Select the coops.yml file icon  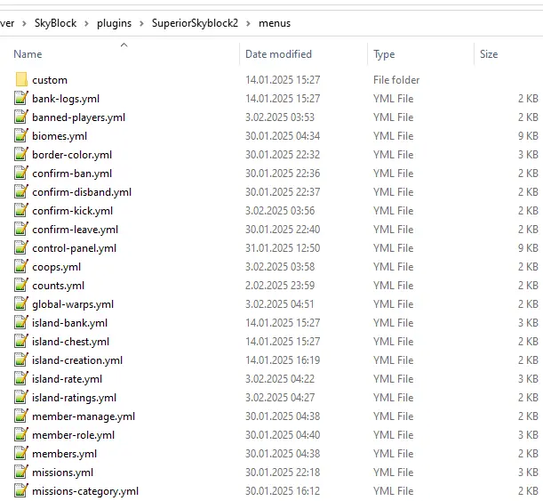pos(21,267)
